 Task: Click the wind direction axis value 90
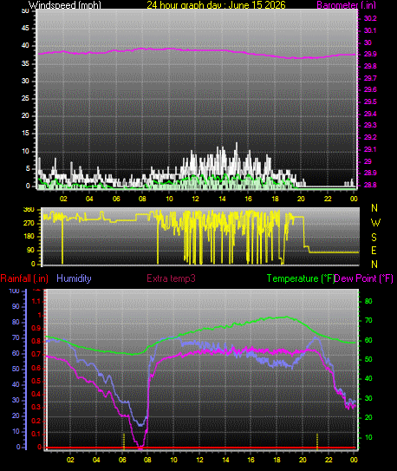30,250
